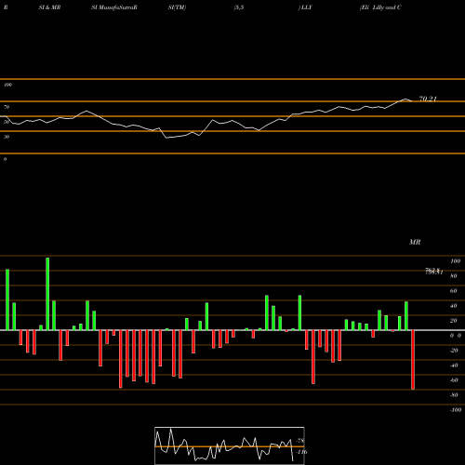Click the 50 level label on RSI axis

tap(7, 122)
